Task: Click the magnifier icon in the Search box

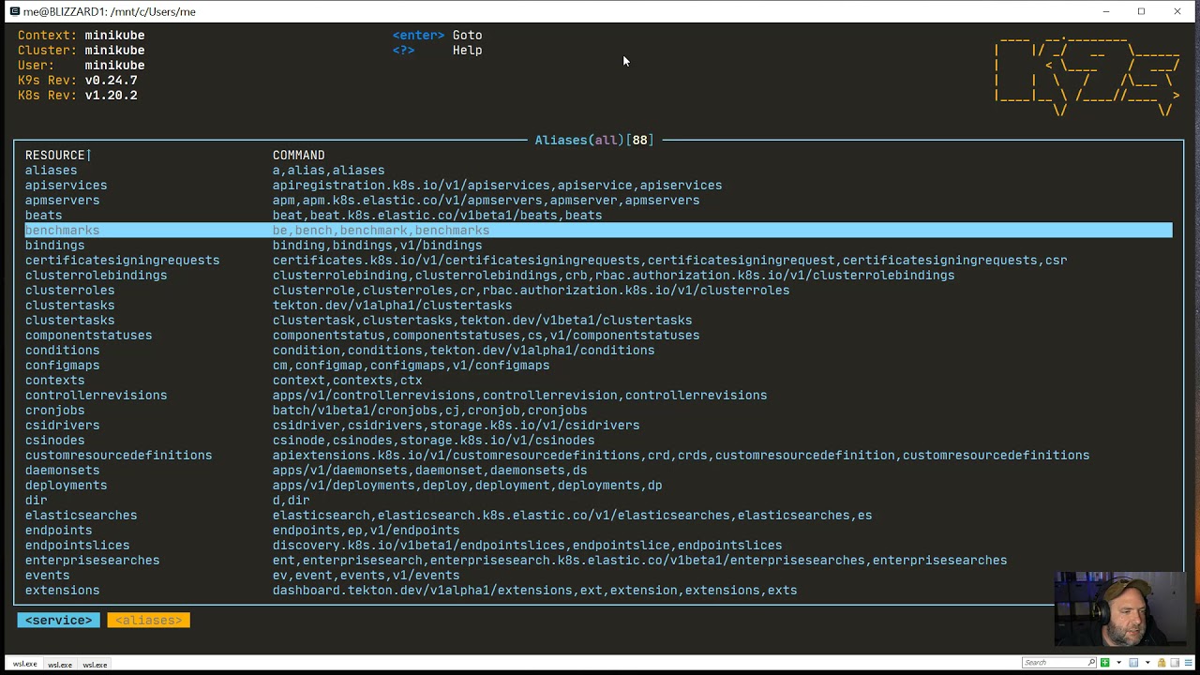Action: (1091, 663)
